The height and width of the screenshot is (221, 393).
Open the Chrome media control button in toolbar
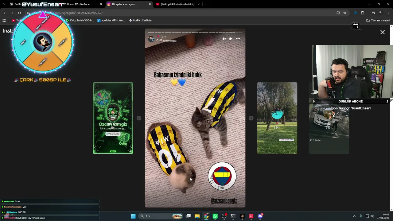point(373,13)
